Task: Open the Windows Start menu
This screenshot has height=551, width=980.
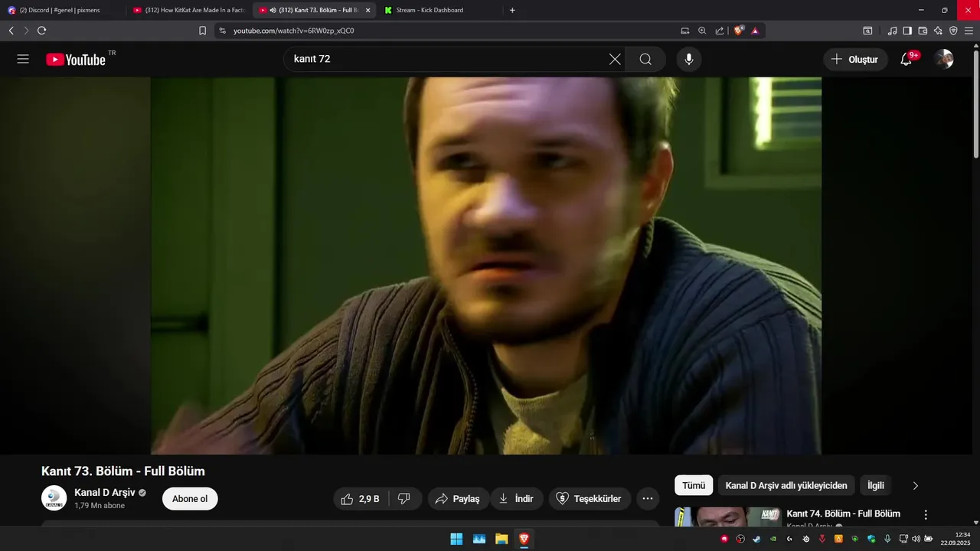Action: coord(456,539)
